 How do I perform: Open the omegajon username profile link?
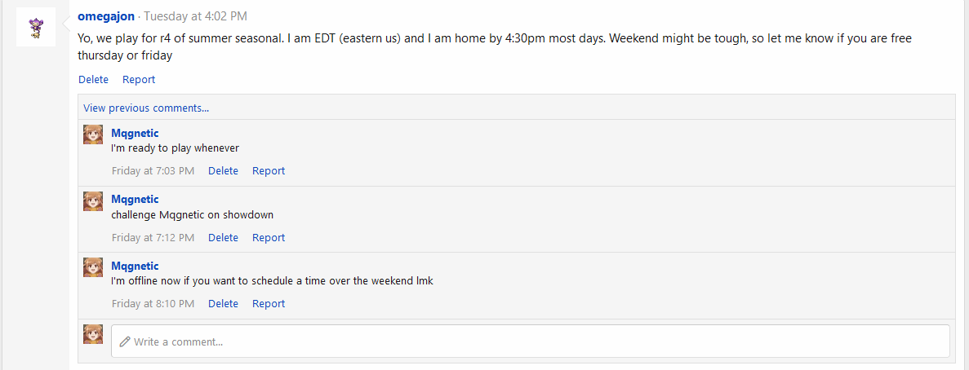[106, 16]
